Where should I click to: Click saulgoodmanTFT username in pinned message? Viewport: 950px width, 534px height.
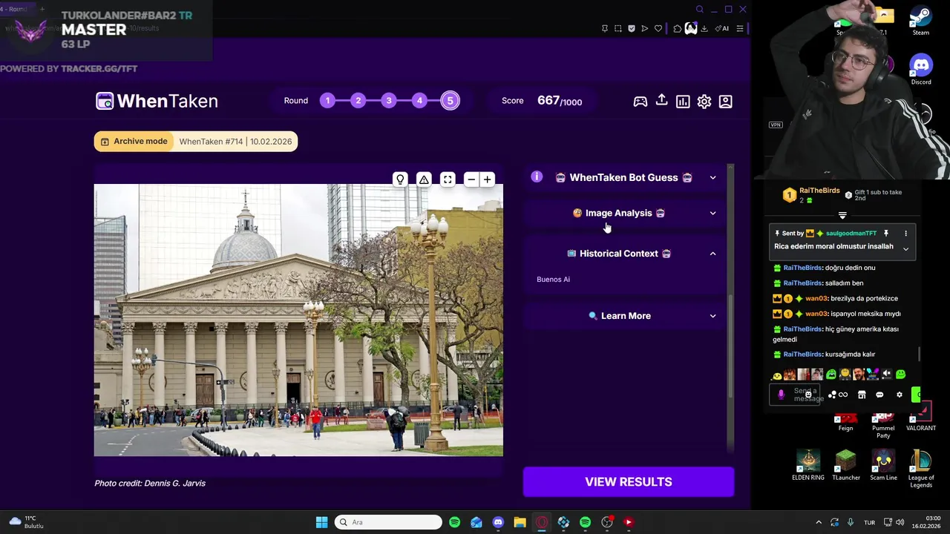[851, 233]
